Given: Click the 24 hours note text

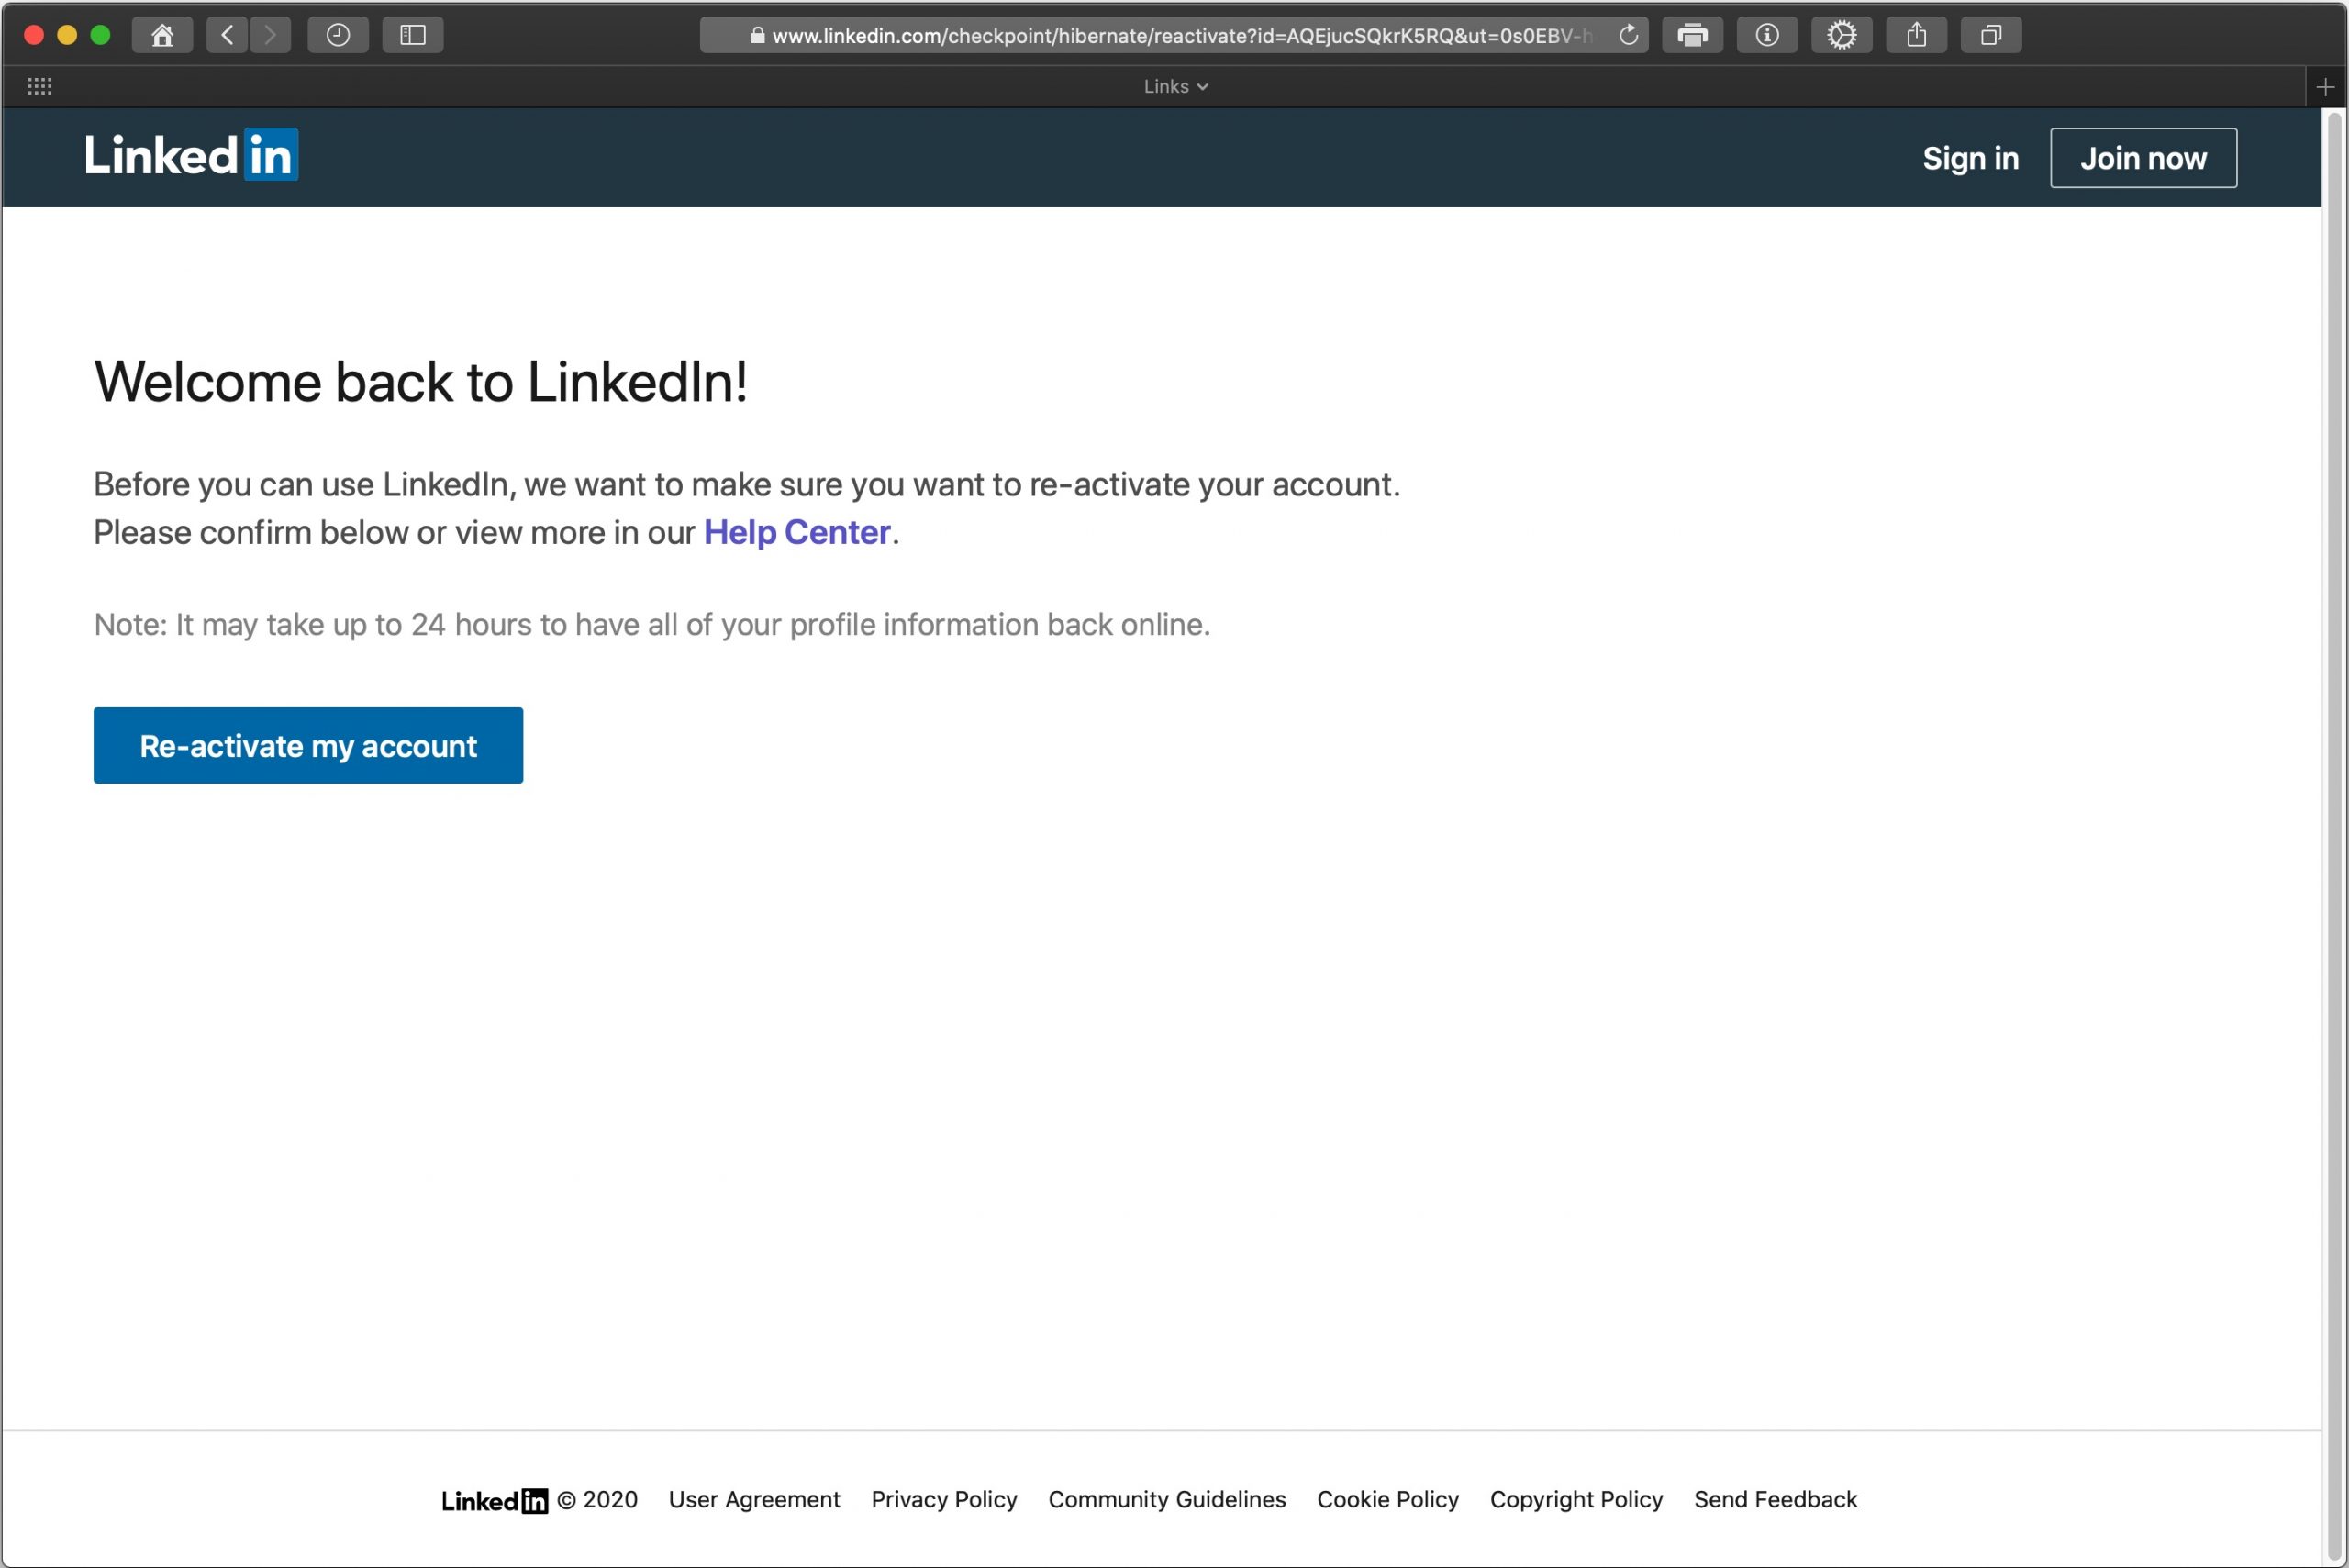Looking at the screenshot, I should pos(652,625).
